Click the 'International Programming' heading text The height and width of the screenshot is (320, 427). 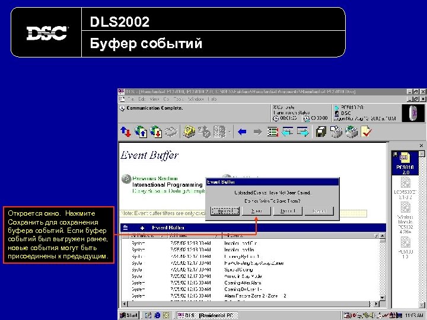[x=167, y=185]
